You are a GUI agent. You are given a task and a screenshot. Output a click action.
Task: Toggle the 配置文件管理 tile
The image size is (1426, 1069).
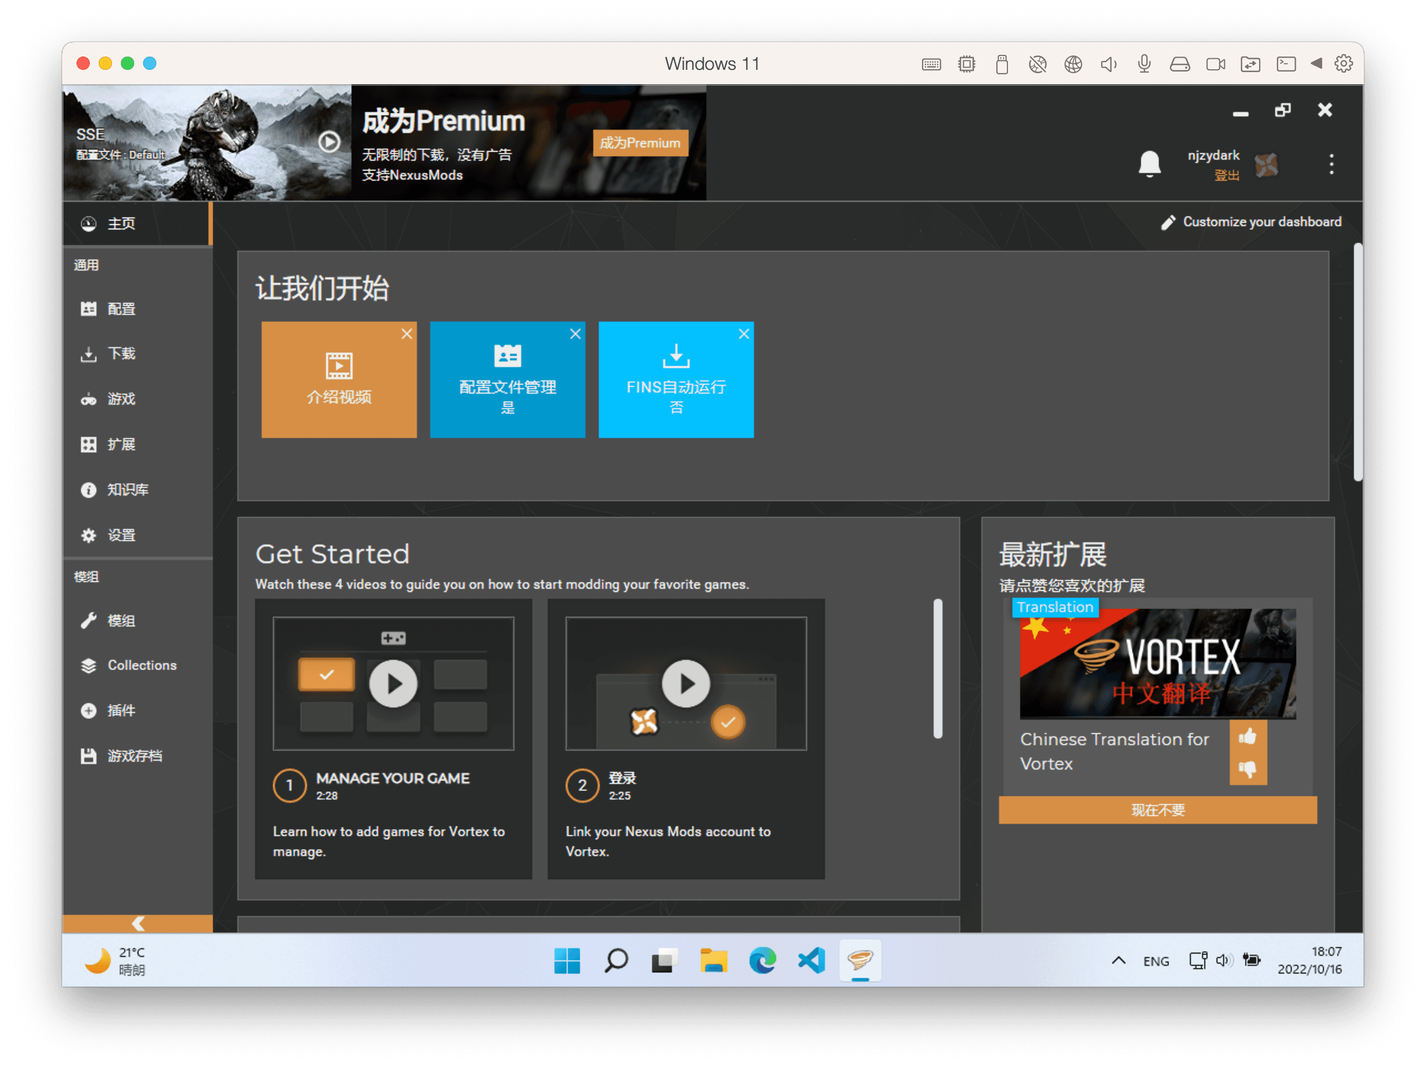(507, 379)
